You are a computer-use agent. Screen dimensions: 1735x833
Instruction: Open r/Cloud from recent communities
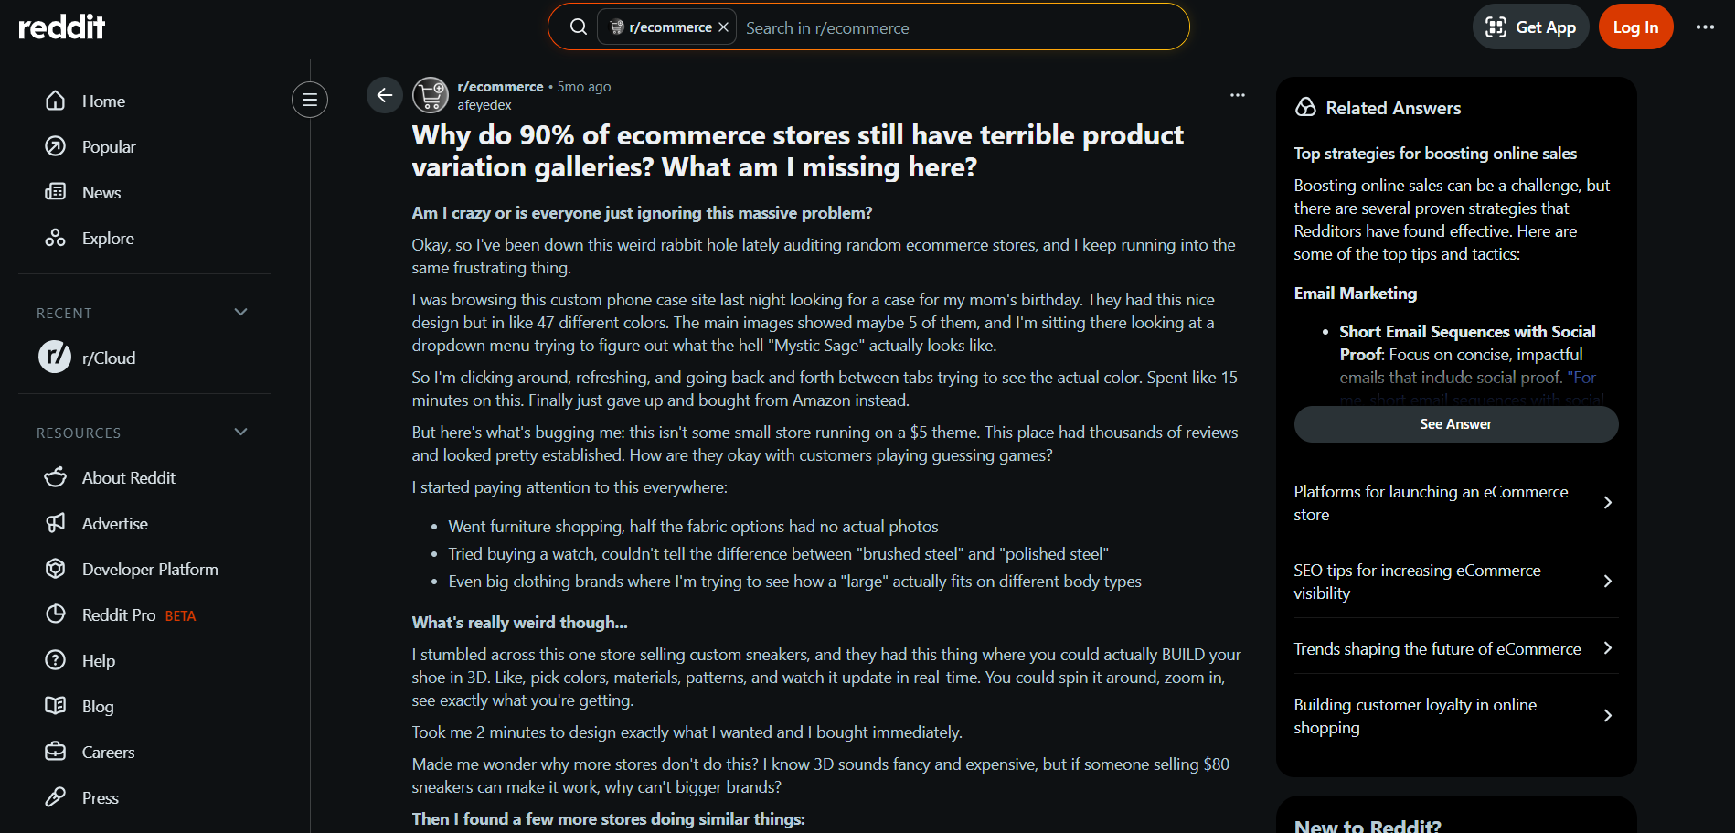108,358
